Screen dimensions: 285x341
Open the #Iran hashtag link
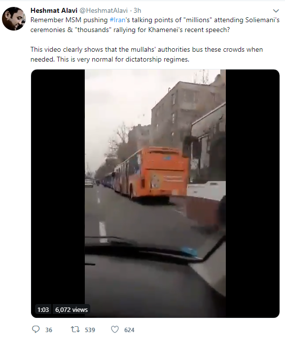click(x=117, y=20)
